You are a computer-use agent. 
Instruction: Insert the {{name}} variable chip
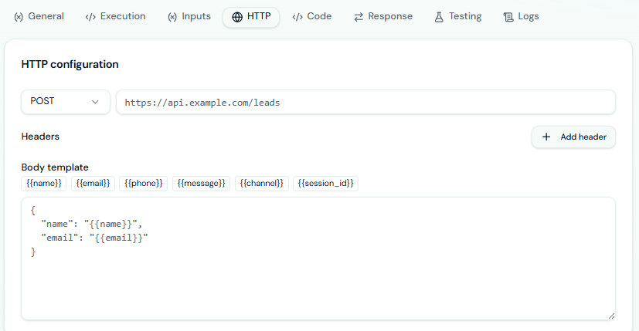43,183
